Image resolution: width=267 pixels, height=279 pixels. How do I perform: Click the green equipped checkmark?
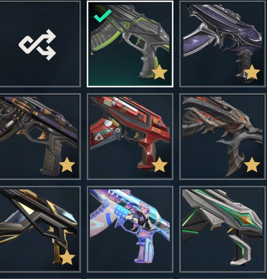point(102,16)
